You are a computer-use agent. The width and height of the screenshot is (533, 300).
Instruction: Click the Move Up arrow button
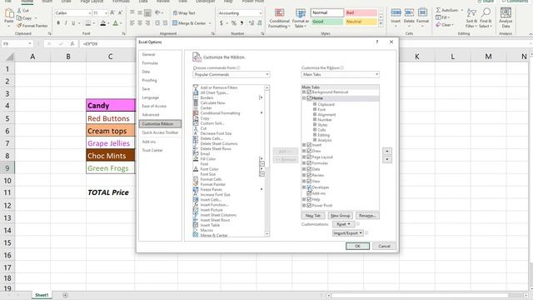[x=387, y=152]
